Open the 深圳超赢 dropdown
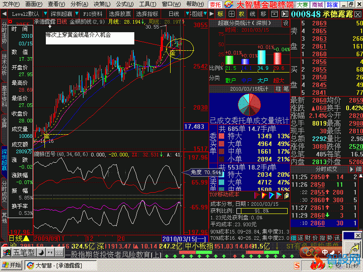 click(77, 14)
